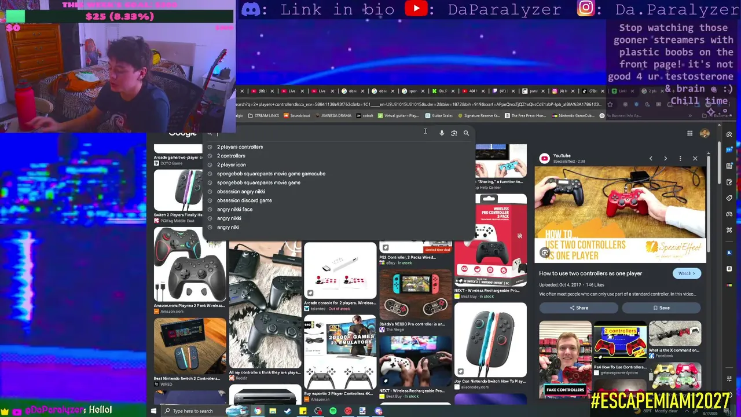Open the Games icon in browser sidebar

click(729, 214)
